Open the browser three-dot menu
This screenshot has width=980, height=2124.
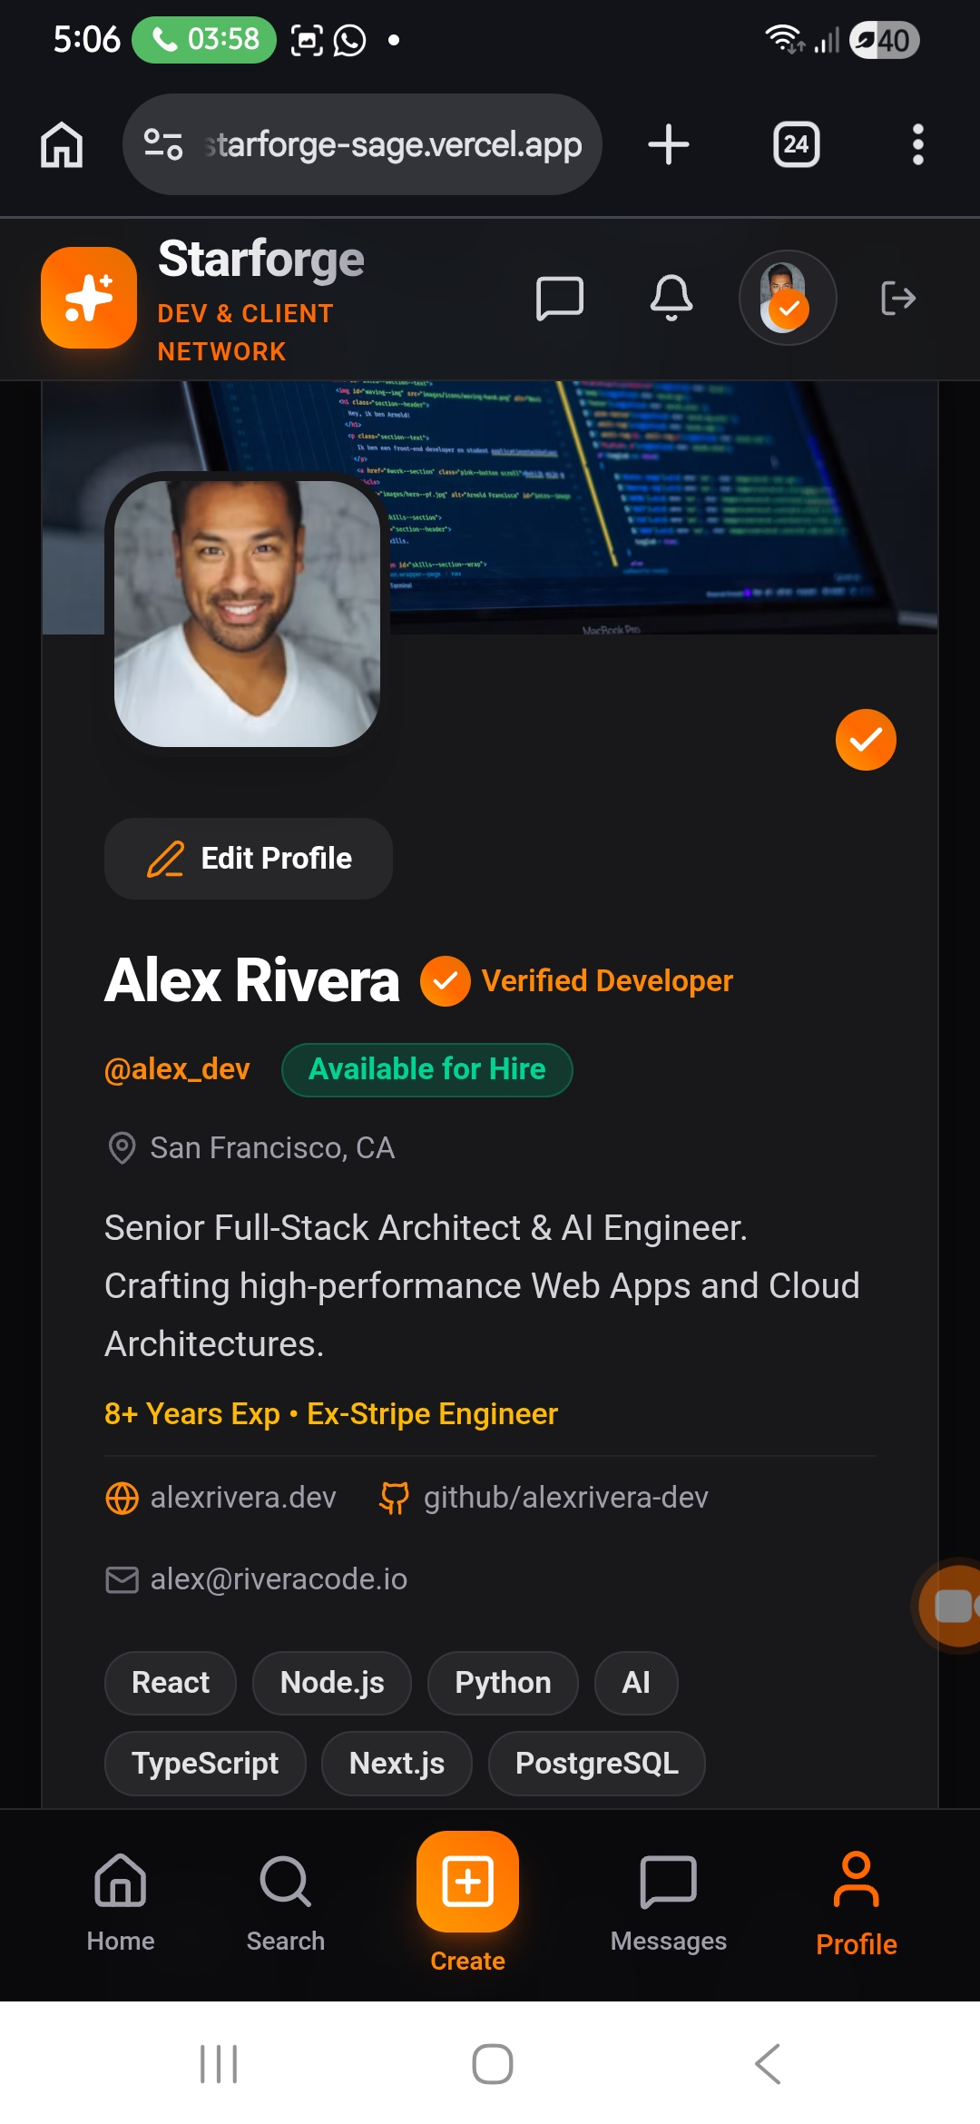(x=918, y=145)
